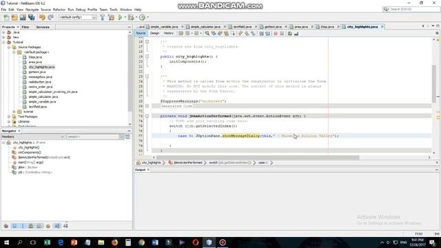Collapse the Tutorial project node

pyautogui.click(x=3, y=42)
